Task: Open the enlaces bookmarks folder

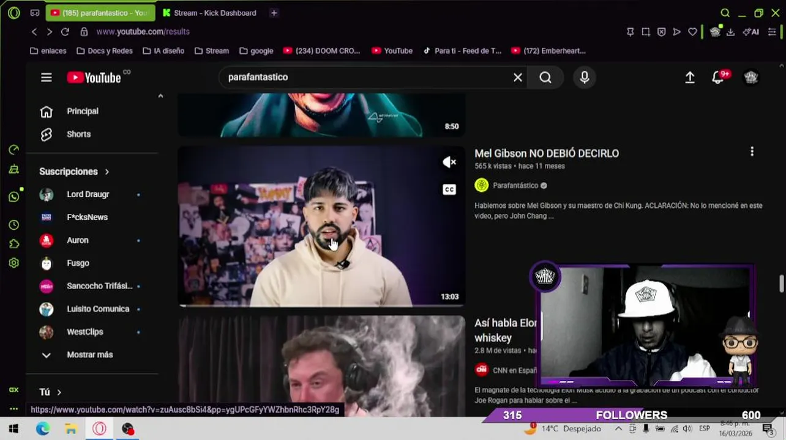Action: 48,51
